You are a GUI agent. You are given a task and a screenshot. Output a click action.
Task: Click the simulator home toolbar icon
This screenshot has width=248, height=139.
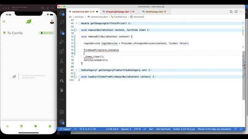[x=48, y=8]
